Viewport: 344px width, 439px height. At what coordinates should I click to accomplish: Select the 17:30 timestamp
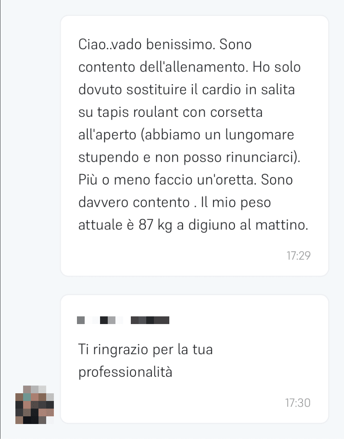tap(298, 403)
